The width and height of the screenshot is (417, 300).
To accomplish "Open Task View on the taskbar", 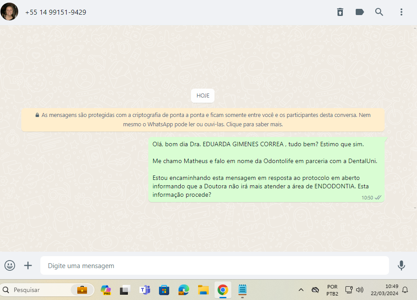I will (125, 290).
